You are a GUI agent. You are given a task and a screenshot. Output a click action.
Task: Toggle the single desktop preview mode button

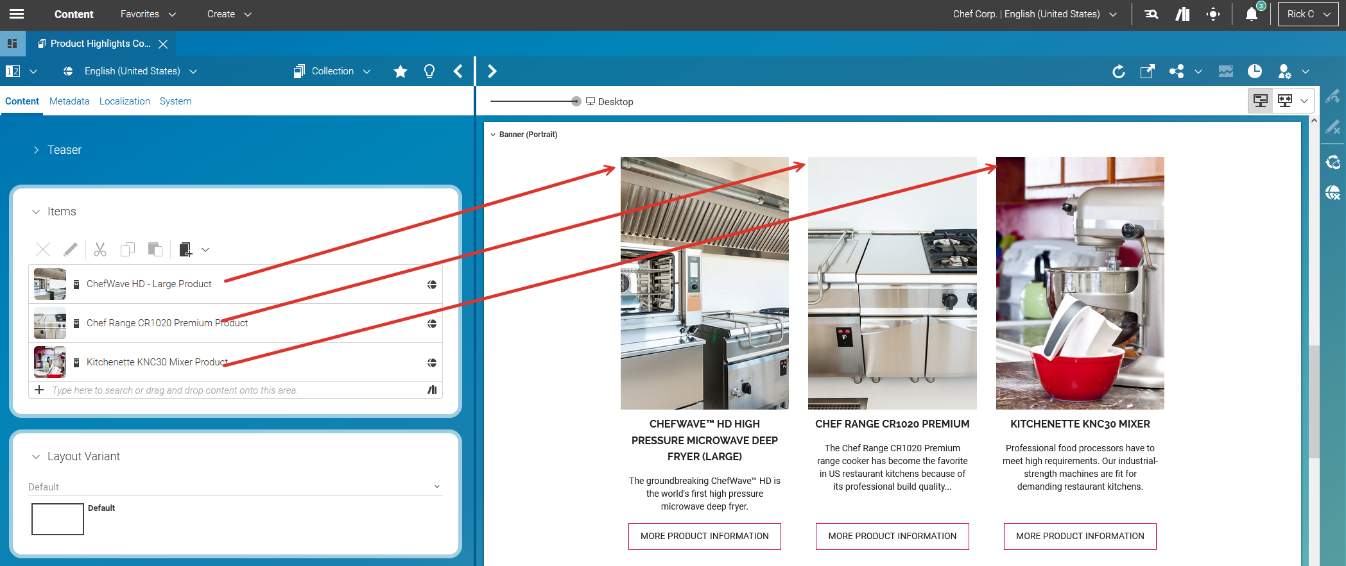[x=1261, y=101]
